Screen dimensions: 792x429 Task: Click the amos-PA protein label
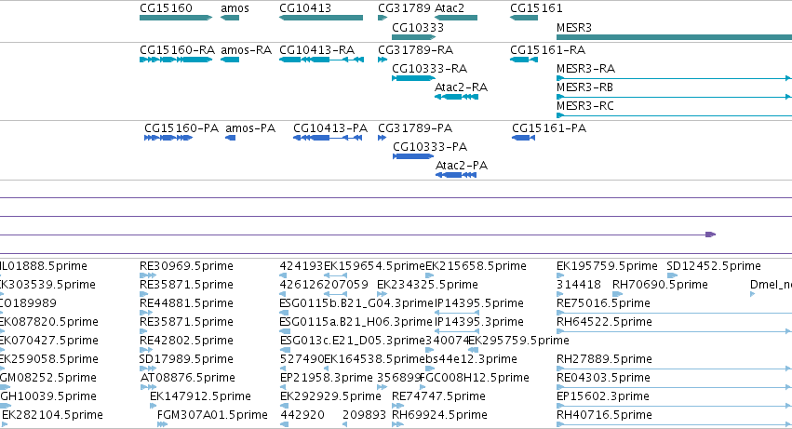coord(250,128)
